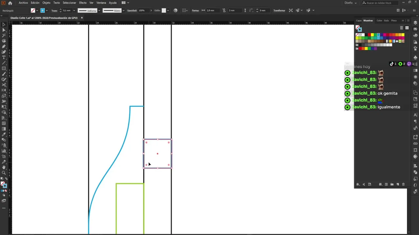Select the Column Graph tool

click(x=4, y=151)
